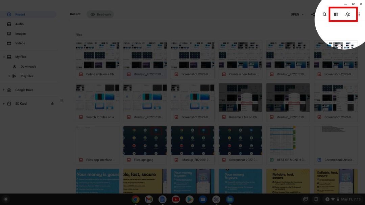Open Messages app from the shelf

(x=203, y=199)
